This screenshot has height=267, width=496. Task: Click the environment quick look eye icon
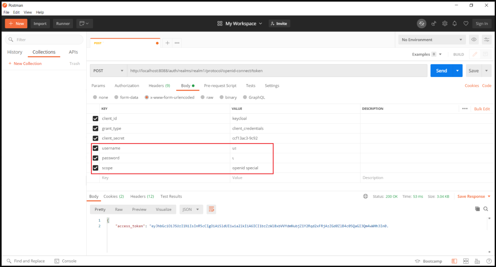(474, 40)
